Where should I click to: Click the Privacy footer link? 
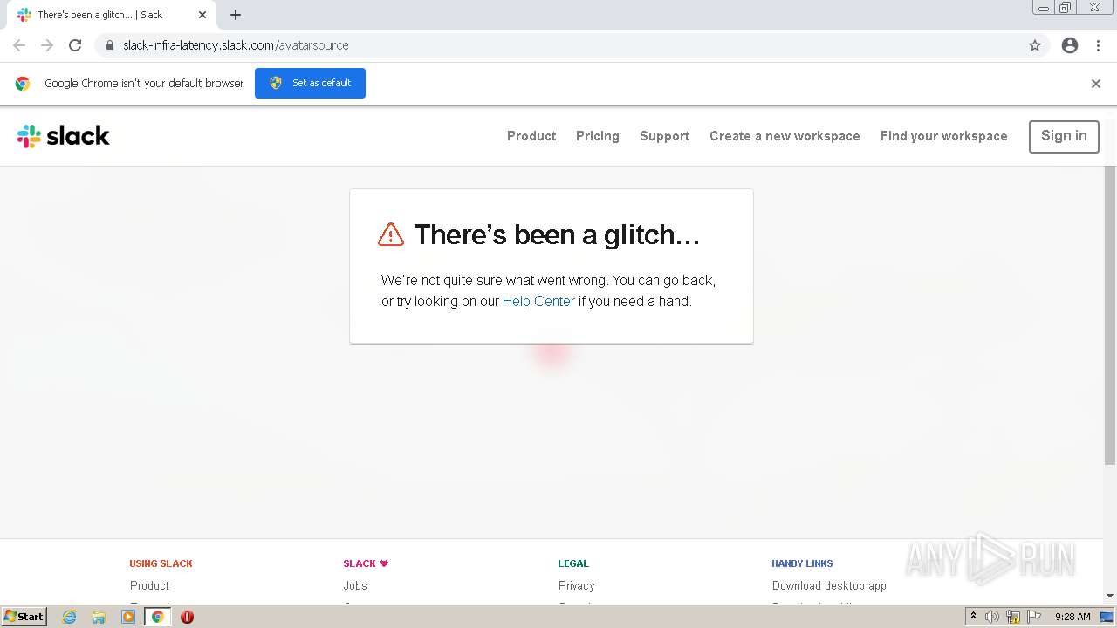click(x=577, y=586)
